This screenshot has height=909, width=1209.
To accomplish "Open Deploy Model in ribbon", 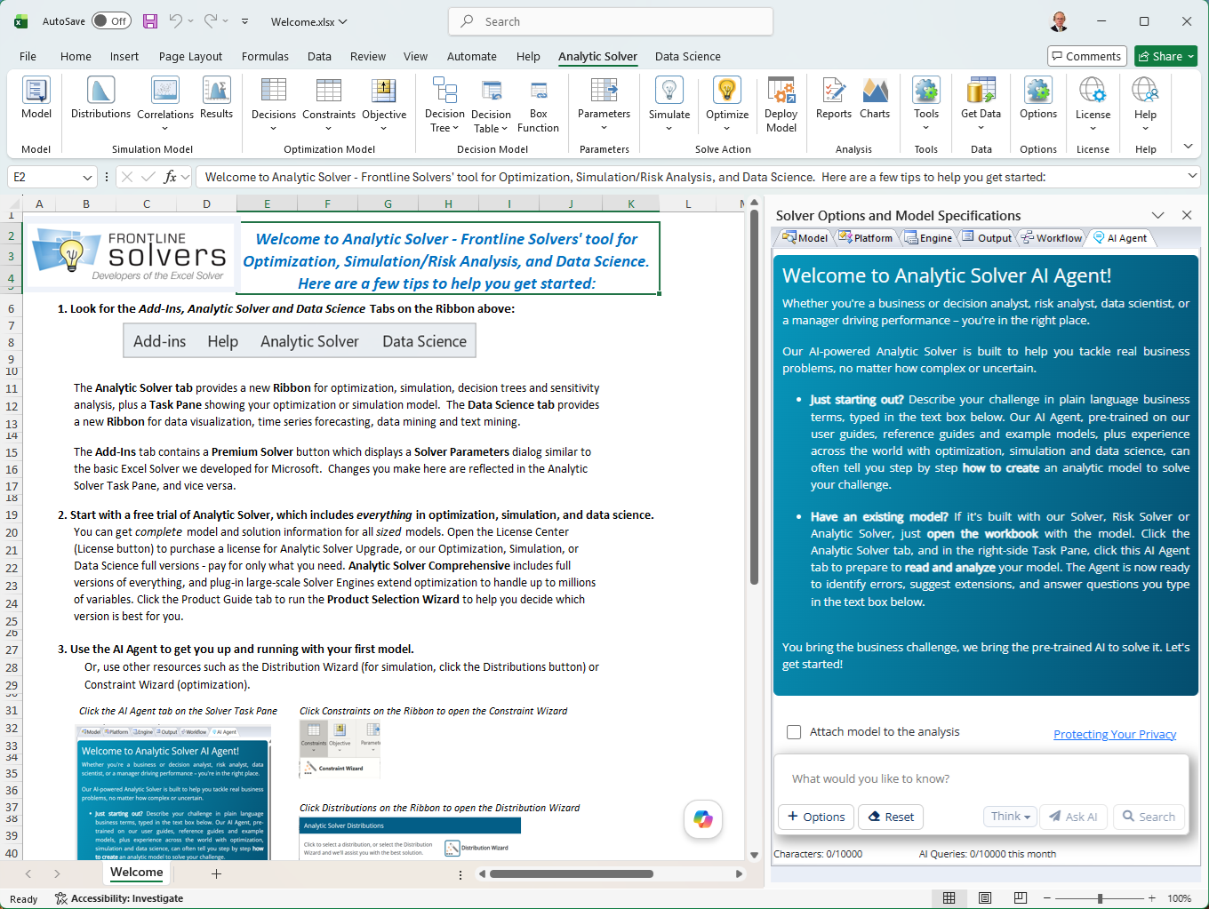I will pyautogui.click(x=781, y=105).
